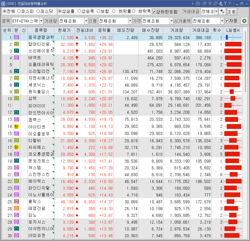This screenshot has width=250, height=241.
Task: Open the 가격 전체조회 dropdown
Action: 171,21
